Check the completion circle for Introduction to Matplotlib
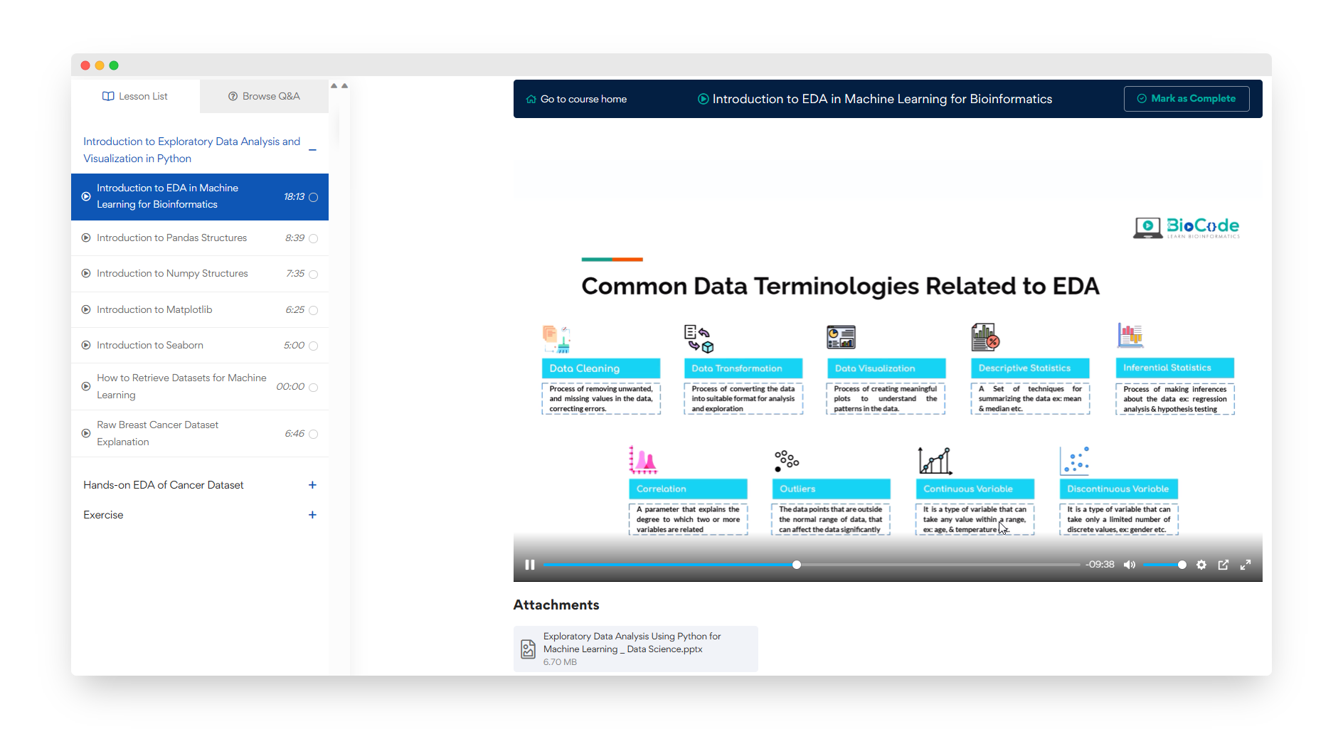 (314, 309)
